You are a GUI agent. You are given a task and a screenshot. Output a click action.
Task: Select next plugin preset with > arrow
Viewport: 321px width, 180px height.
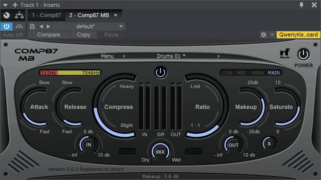(x=219, y=56)
